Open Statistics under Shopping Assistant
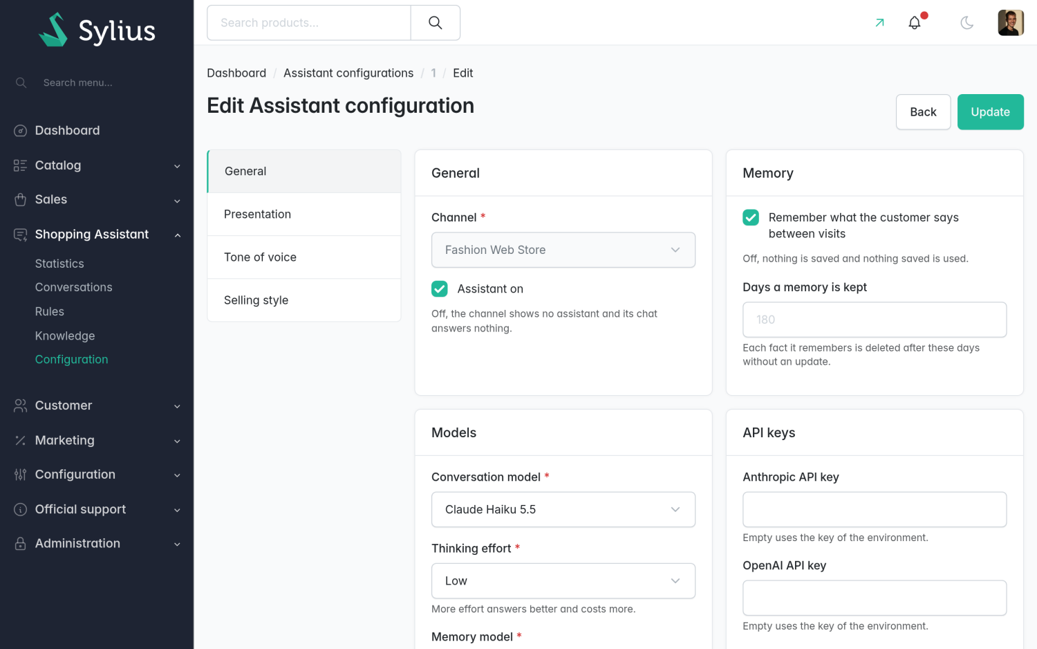The image size is (1037, 649). (x=59, y=264)
